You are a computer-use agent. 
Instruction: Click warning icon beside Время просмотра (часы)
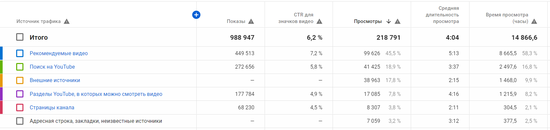pos(534,21)
